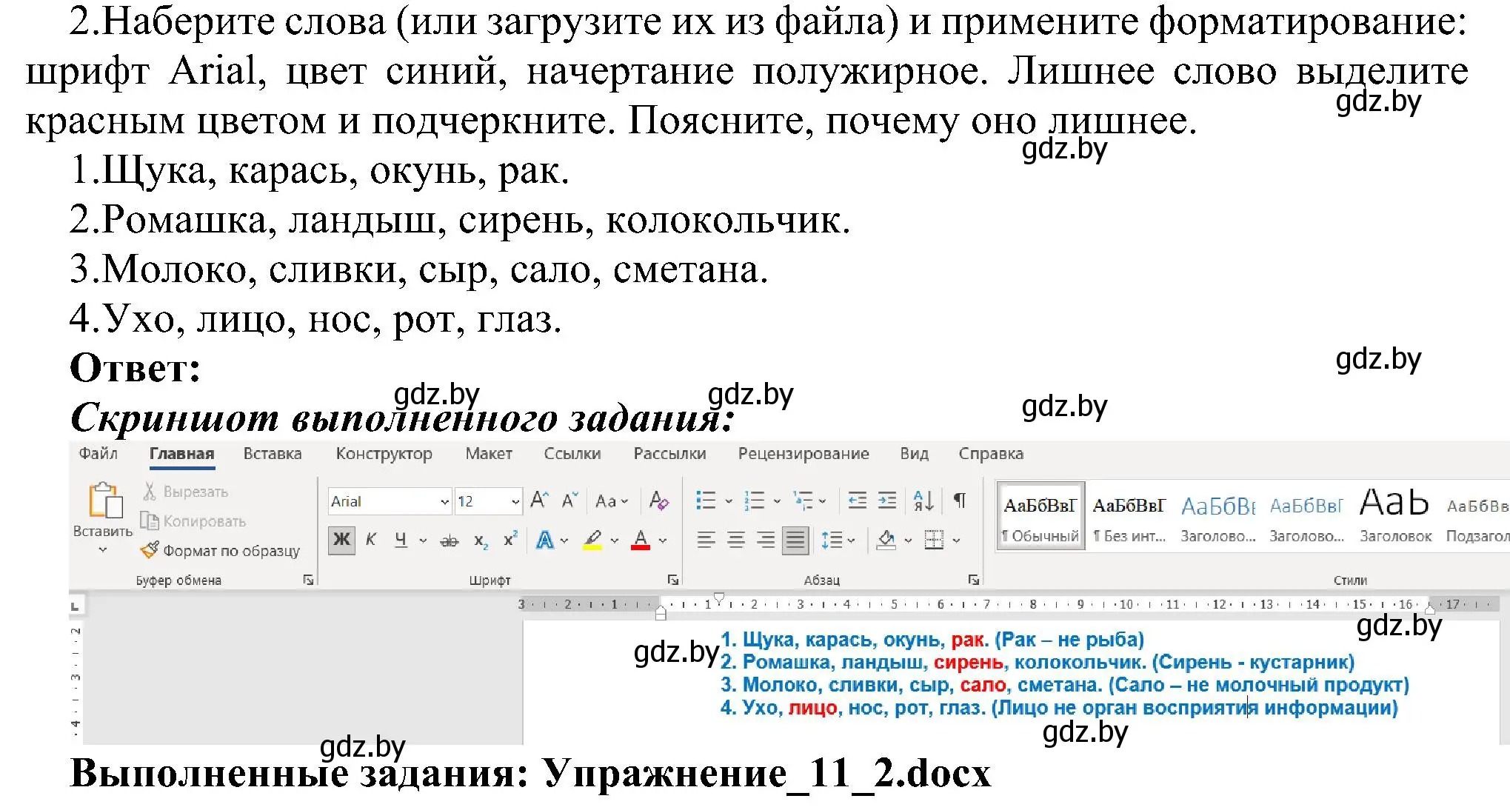Viewport: 1510px width, 810px height.
Task: Open the Change Case (Aa) dropdown
Action: coord(612,501)
